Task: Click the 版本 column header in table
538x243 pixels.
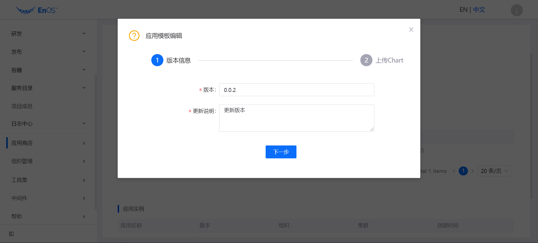Action: coord(205,225)
